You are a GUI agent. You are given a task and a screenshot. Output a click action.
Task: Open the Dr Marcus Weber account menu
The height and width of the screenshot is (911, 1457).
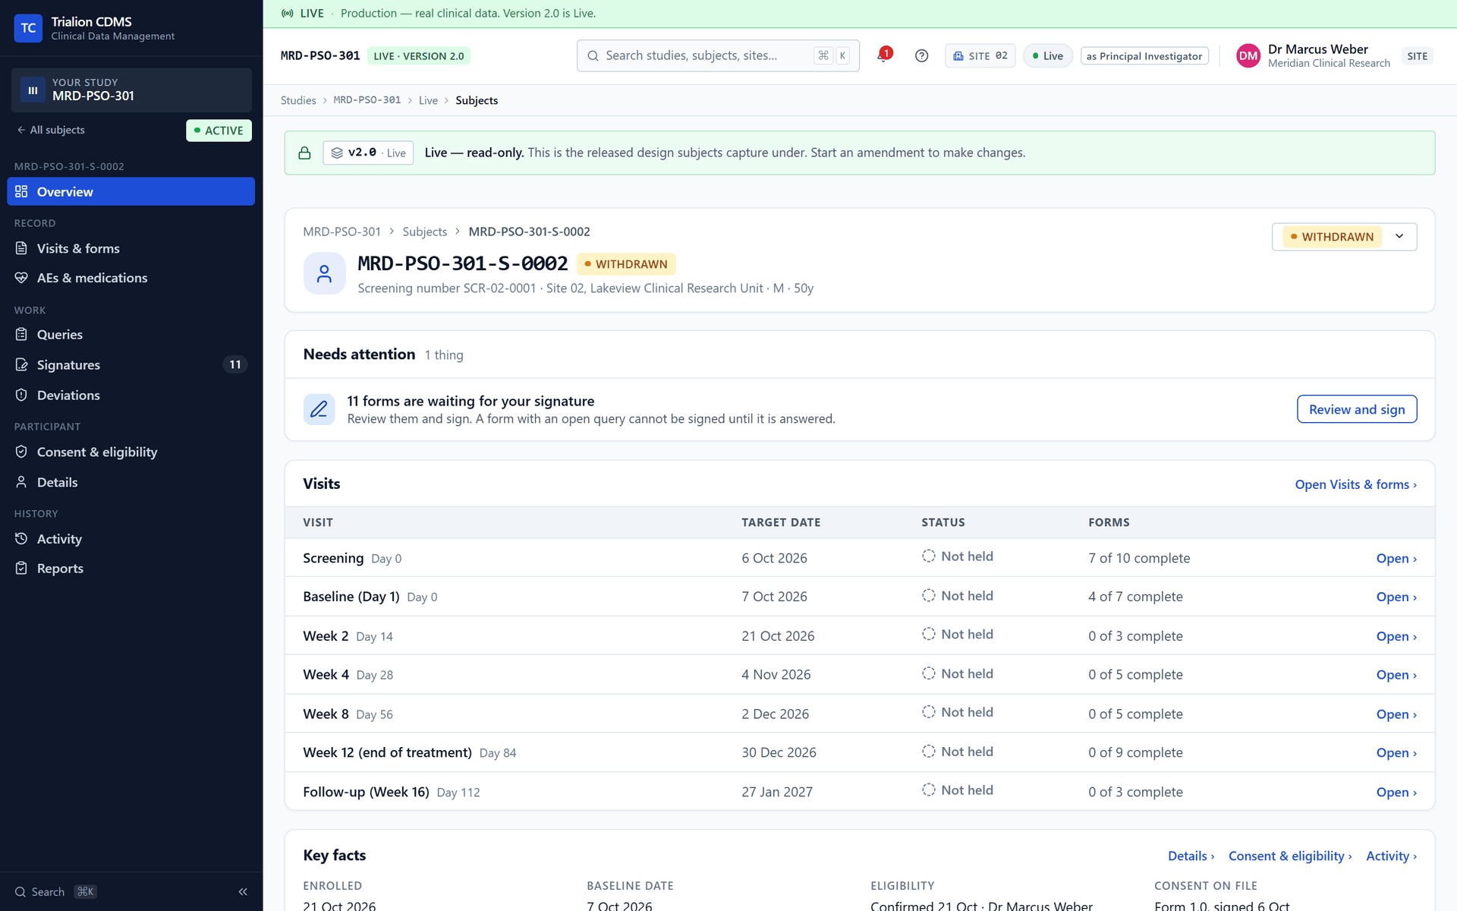(x=1334, y=55)
